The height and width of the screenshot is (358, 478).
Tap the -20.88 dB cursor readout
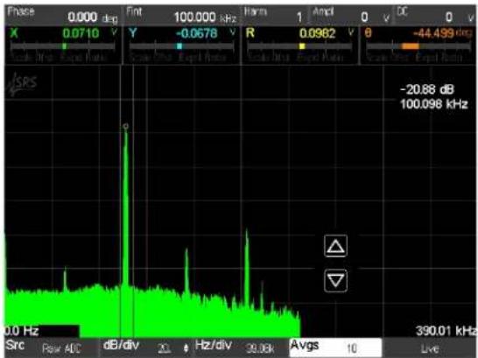coord(427,89)
